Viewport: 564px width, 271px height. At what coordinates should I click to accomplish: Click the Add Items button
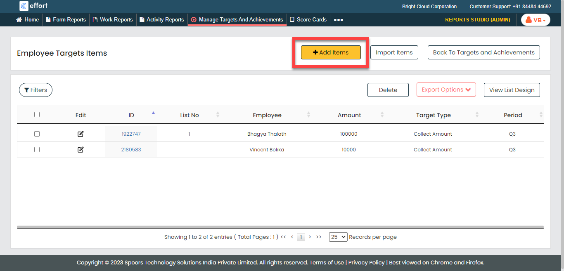tap(331, 52)
